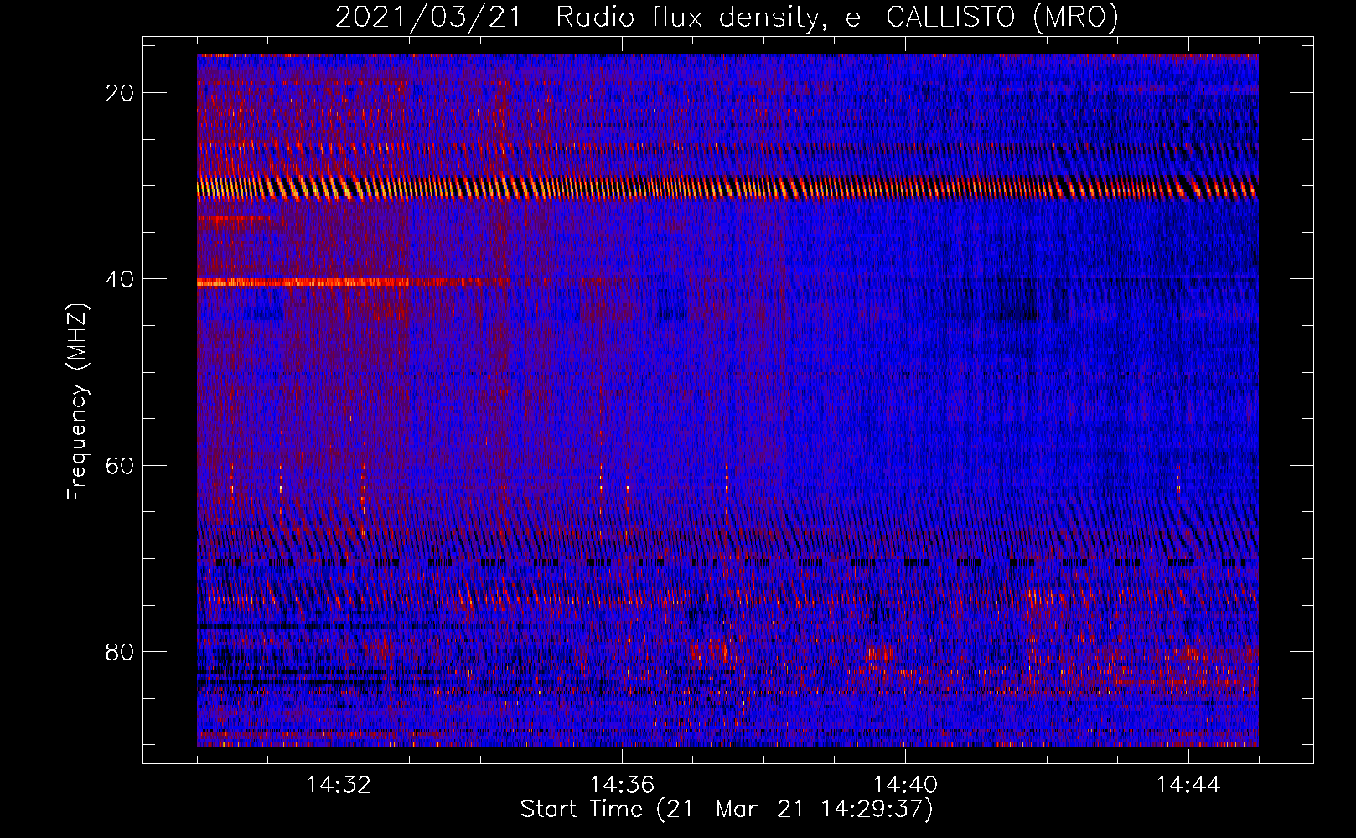The height and width of the screenshot is (838, 1356).
Task: Click the time tick label "14:44"
Action: [1188, 785]
